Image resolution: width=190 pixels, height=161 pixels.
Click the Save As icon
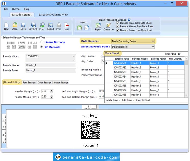[33, 25]
